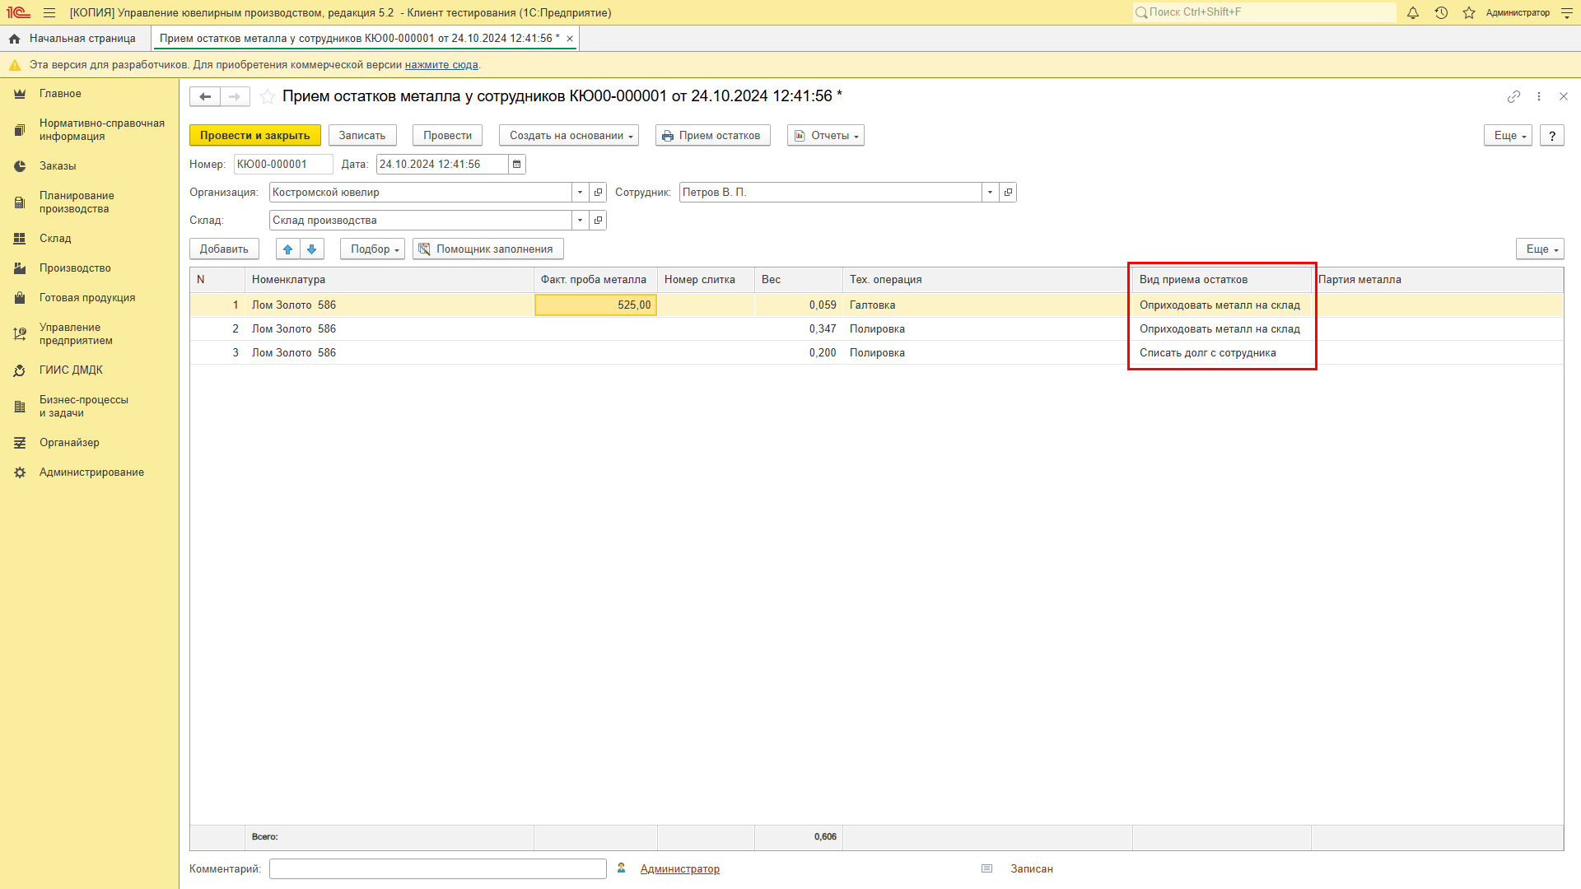Click Записать button

tap(362, 136)
